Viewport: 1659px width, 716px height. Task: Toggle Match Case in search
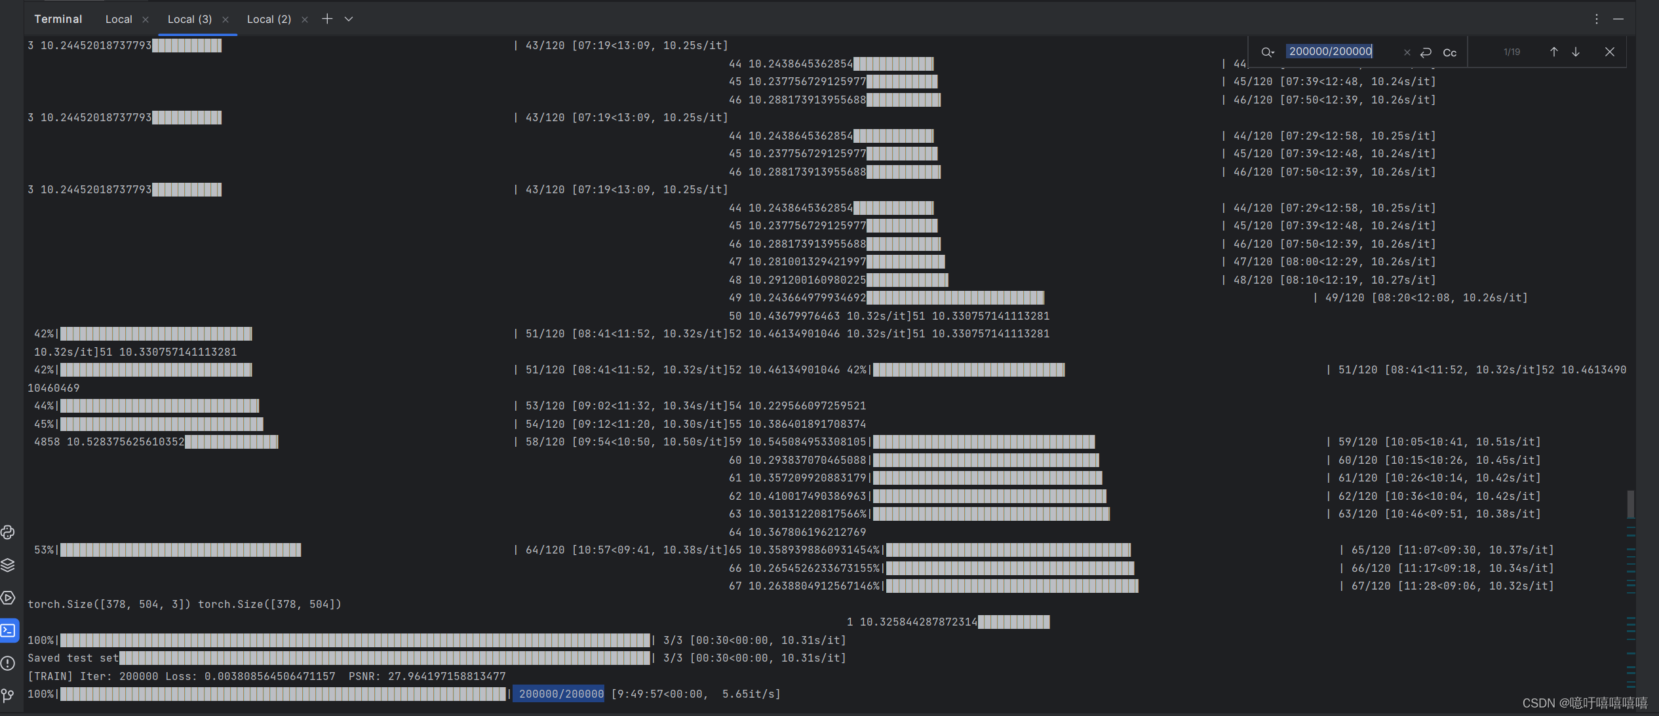click(x=1450, y=52)
